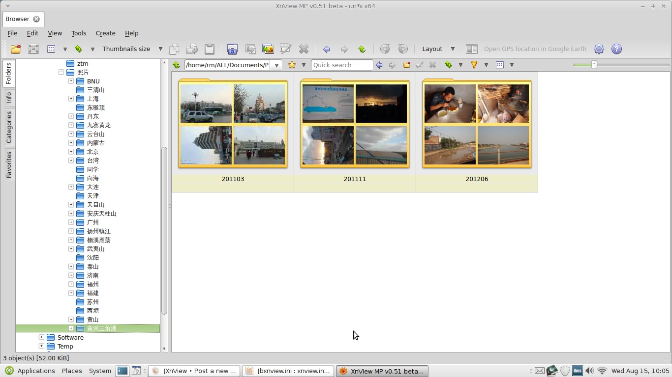Open the sort dropdown arrow in main toolbar

point(92,49)
